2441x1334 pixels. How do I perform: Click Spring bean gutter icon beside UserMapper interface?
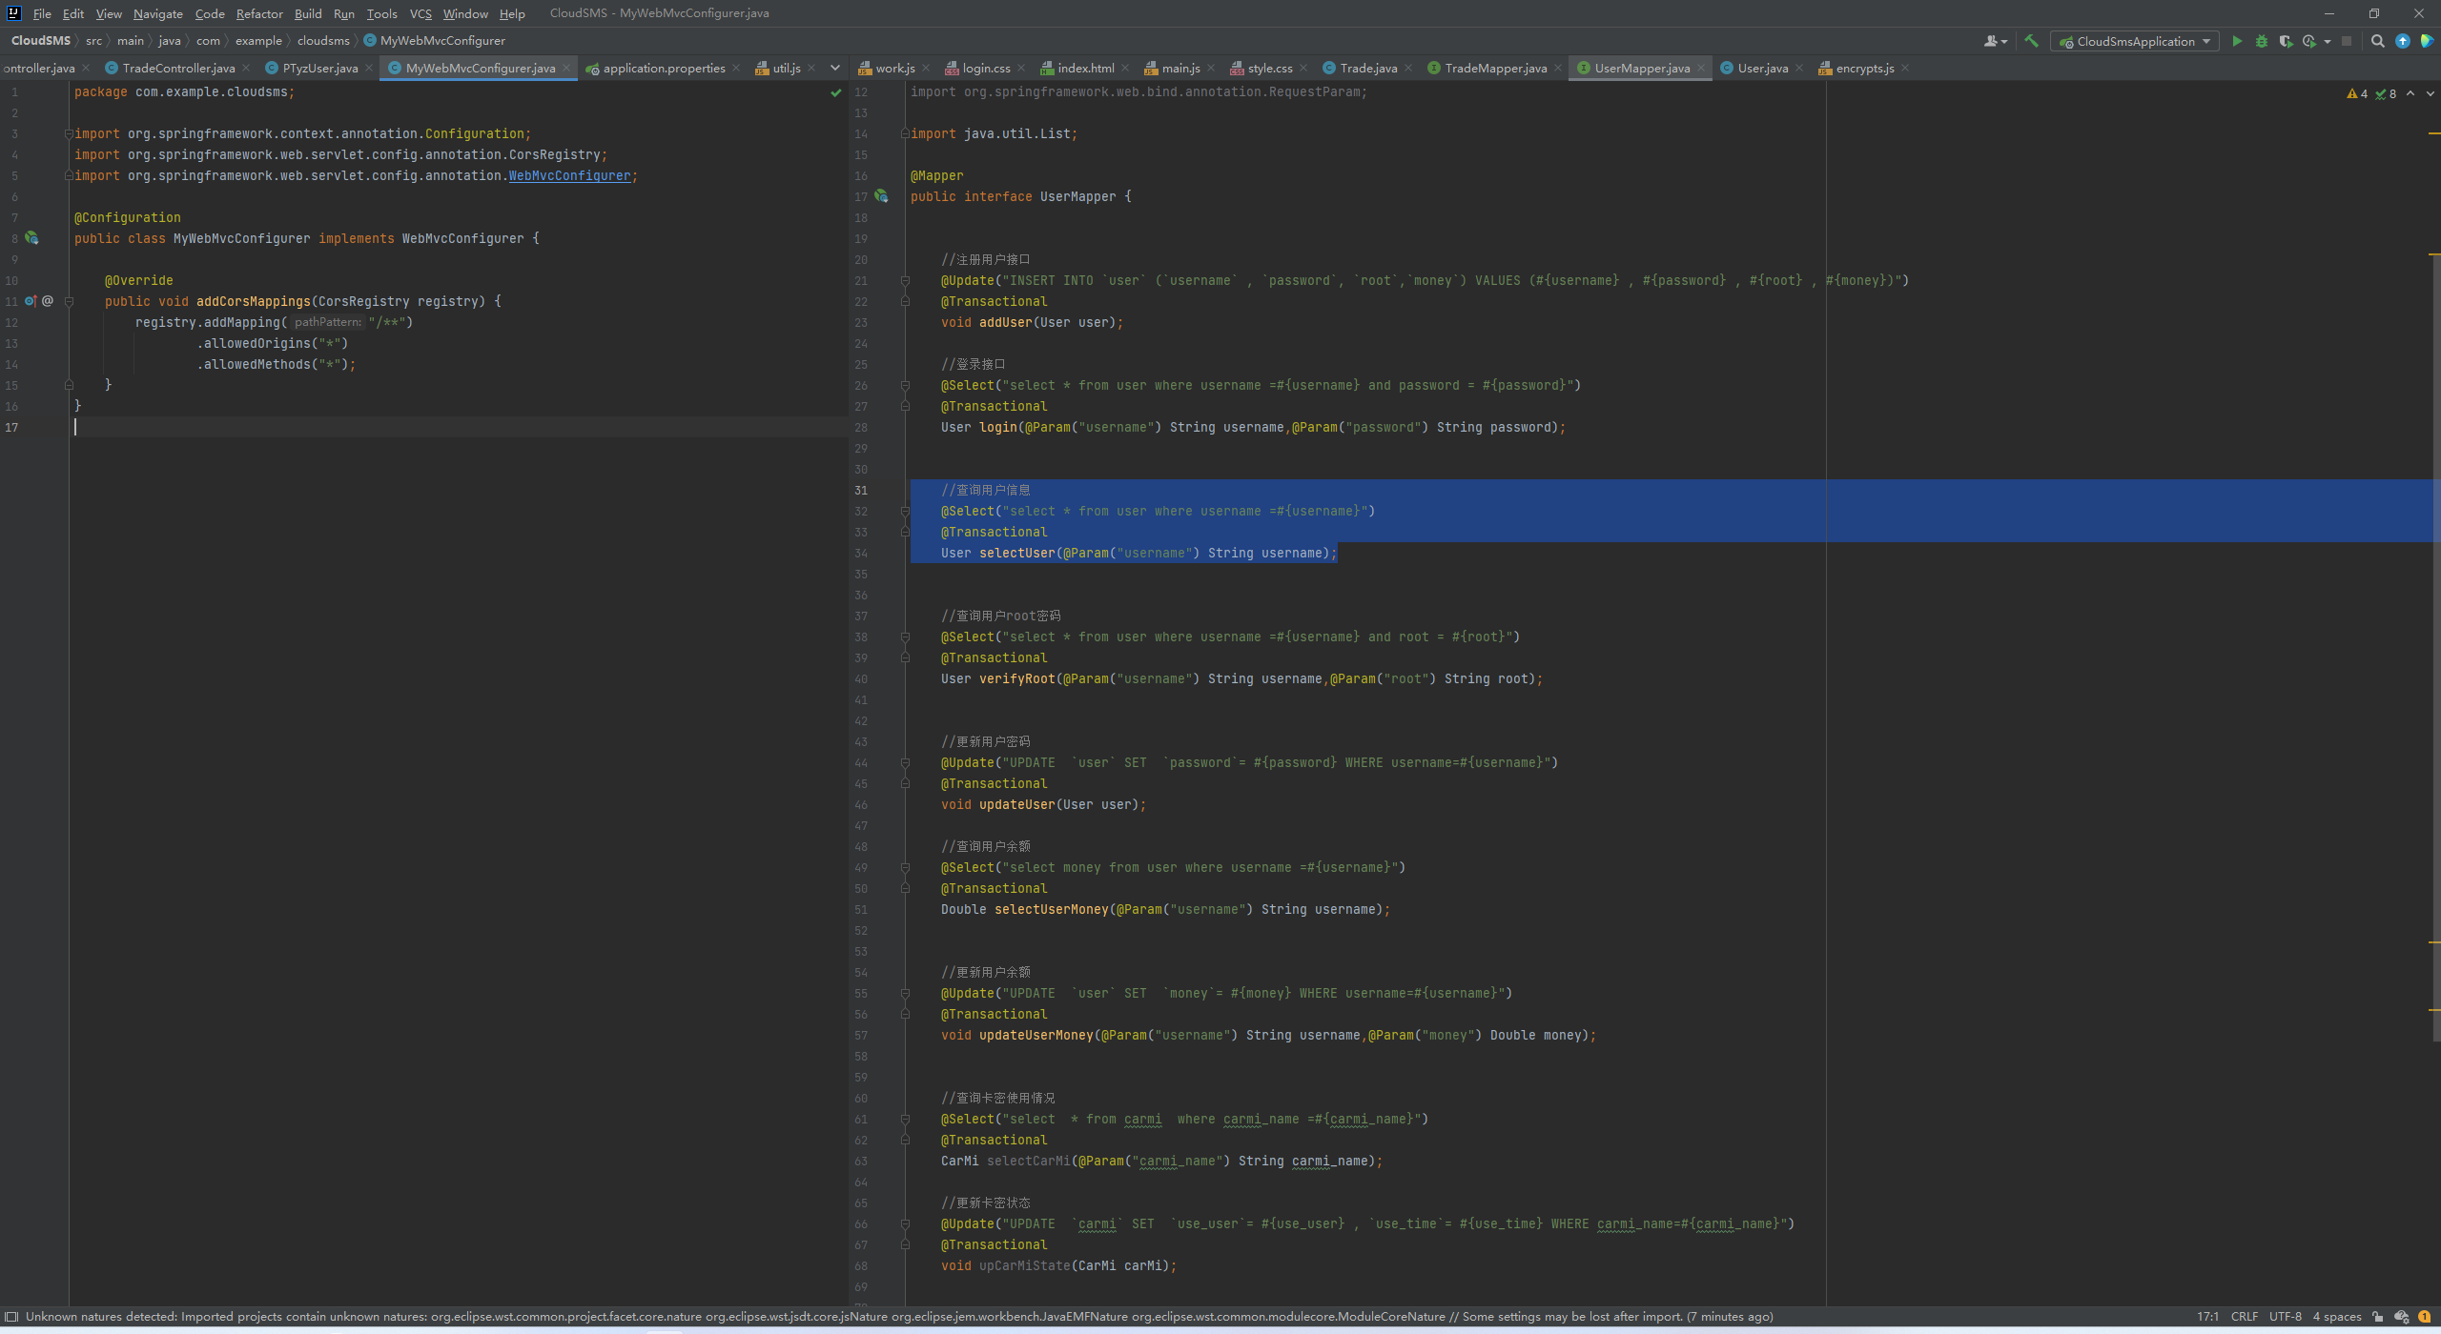pos(881,195)
